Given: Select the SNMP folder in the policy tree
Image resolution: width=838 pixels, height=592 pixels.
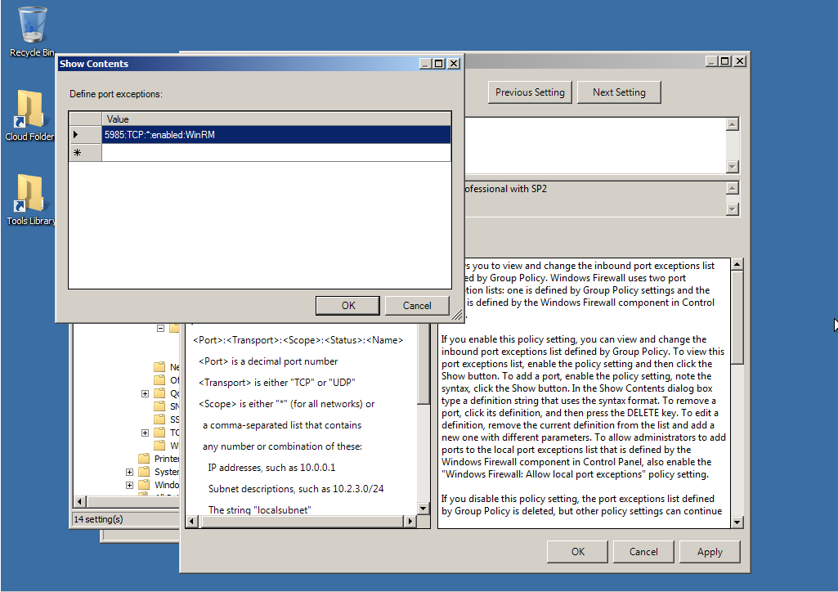Looking at the screenshot, I should pyautogui.click(x=160, y=407).
